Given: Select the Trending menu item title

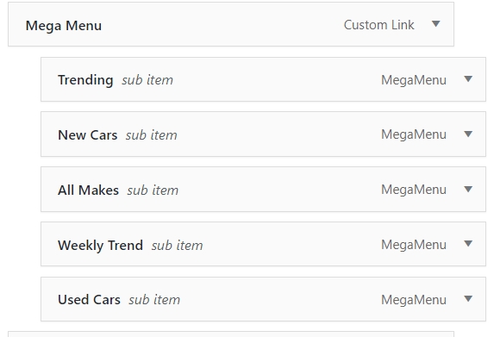Looking at the screenshot, I should point(85,80).
